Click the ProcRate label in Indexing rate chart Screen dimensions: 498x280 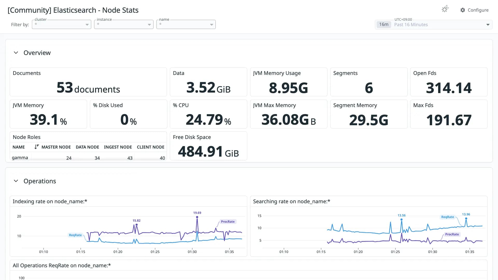[228, 221]
